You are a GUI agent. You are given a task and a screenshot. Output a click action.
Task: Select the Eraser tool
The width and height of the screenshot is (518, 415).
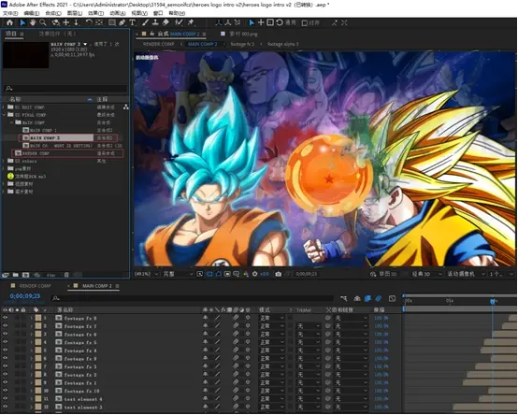[x=165, y=22]
